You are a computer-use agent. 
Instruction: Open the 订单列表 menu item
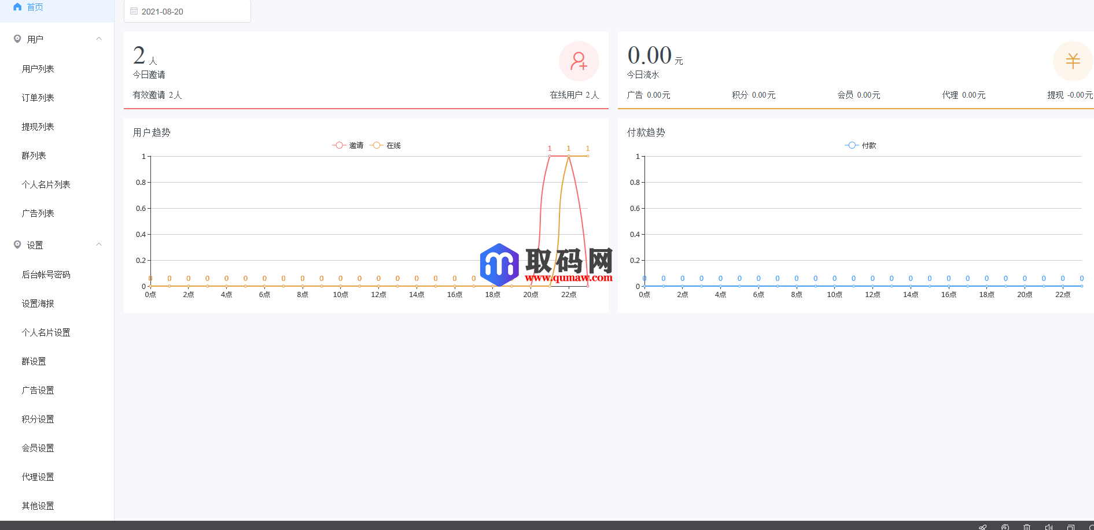[38, 97]
